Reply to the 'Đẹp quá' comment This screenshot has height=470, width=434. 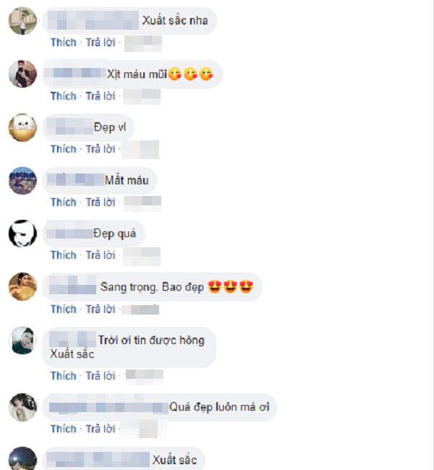tap(101, 255)
